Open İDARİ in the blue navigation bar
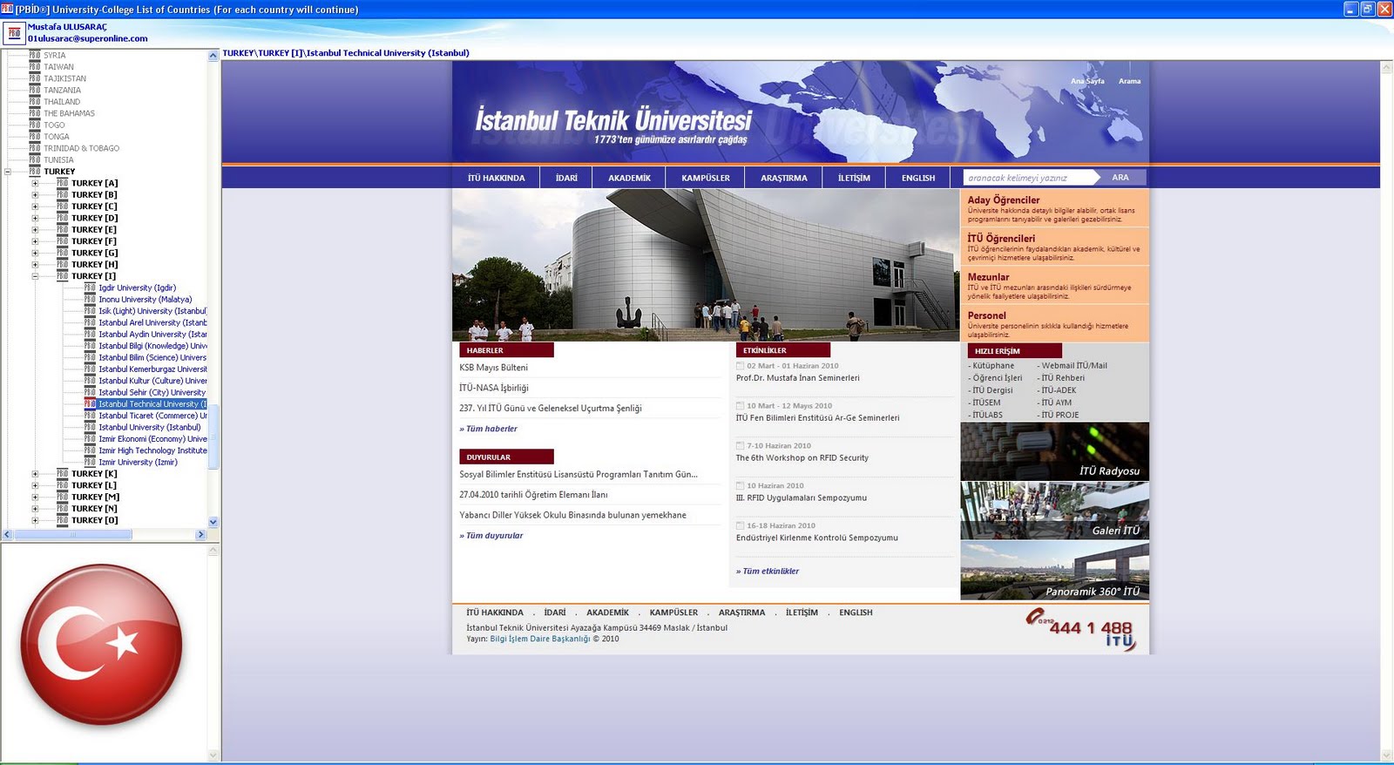This screenshot has width=1394, height=765. pyautogui.click(x=566, y=178)
